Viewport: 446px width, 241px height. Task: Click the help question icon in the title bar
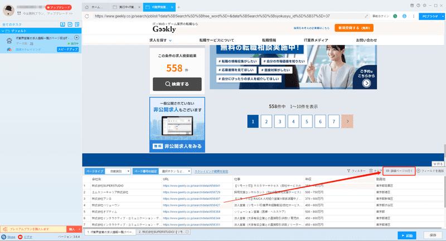418,6
